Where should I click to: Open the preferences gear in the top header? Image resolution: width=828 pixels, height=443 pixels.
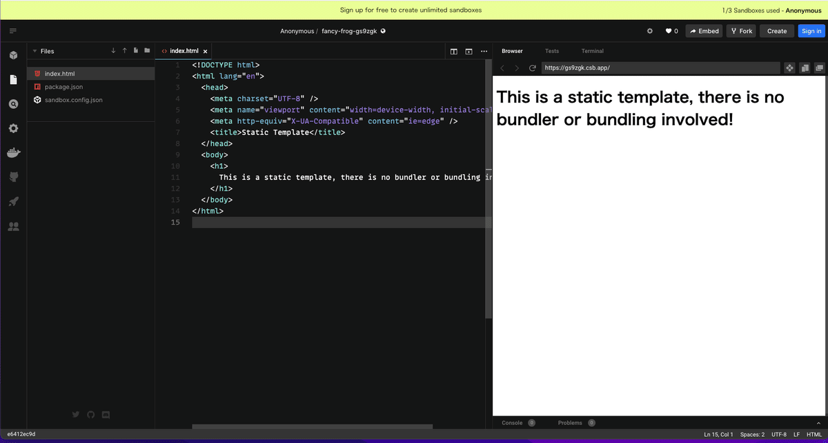[649, 31]
